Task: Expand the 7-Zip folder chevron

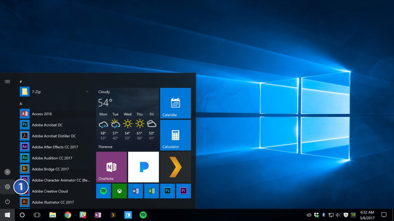Action: [x=87, y=91]
